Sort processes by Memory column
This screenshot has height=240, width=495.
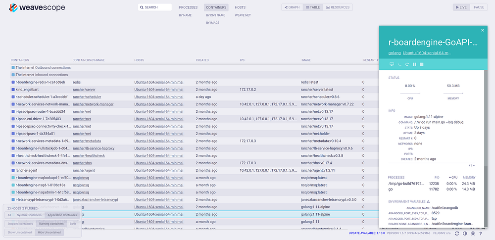[x=469, y=178]
